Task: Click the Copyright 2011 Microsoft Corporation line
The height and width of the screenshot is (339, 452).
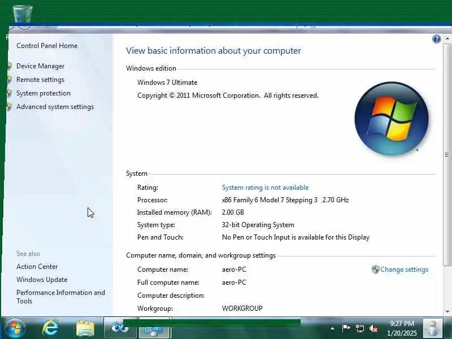Action: tap(228, 95)
